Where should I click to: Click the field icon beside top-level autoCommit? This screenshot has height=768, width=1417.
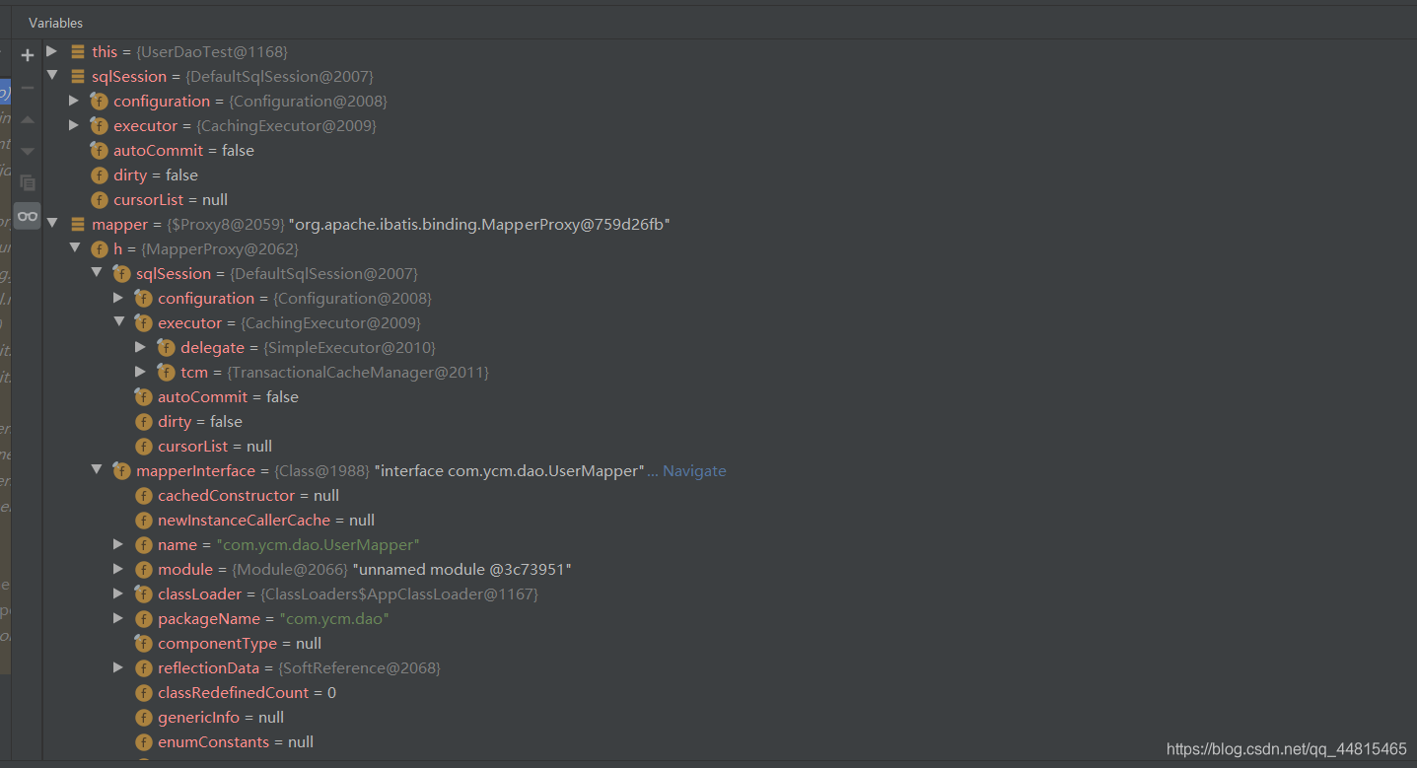[99, 150]
